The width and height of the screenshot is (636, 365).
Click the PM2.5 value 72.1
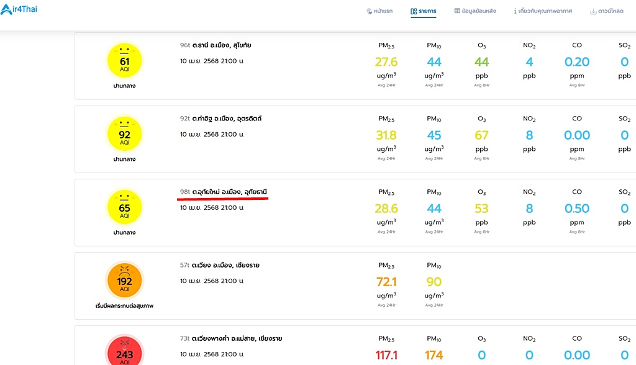pos(386,281)
